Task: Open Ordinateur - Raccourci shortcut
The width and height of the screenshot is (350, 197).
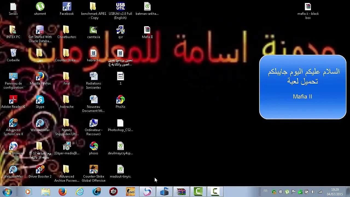Action: pyautogui.click(x=94, y=127)
